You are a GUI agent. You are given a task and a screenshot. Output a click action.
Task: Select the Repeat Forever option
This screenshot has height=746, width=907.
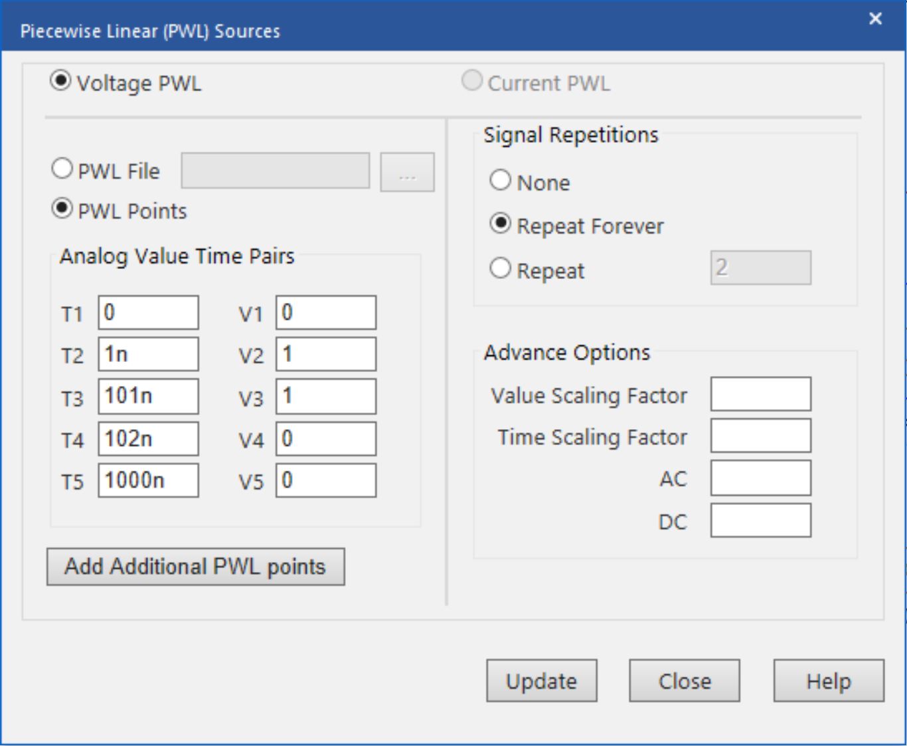pos(500,224)
